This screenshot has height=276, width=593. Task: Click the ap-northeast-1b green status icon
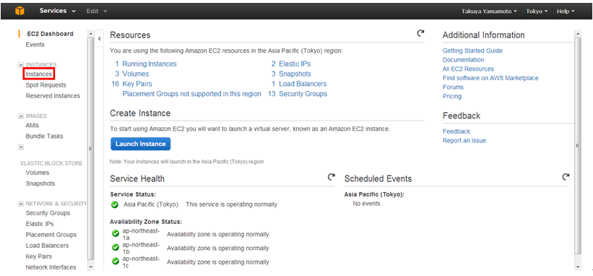tap(116, 248)
